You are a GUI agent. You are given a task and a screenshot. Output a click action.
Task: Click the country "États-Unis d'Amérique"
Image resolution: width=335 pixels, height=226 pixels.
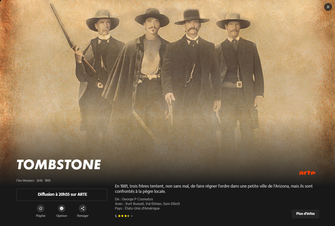142,209
